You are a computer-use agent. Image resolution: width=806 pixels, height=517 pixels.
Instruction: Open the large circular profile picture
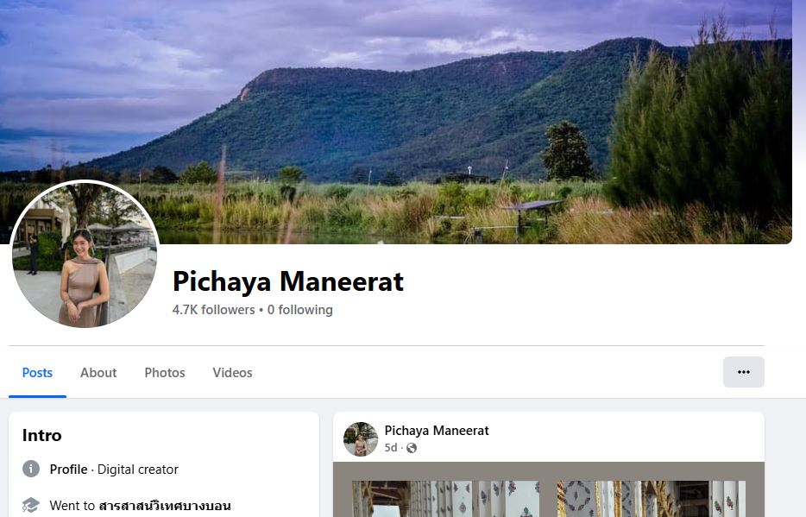pos(85,254)
